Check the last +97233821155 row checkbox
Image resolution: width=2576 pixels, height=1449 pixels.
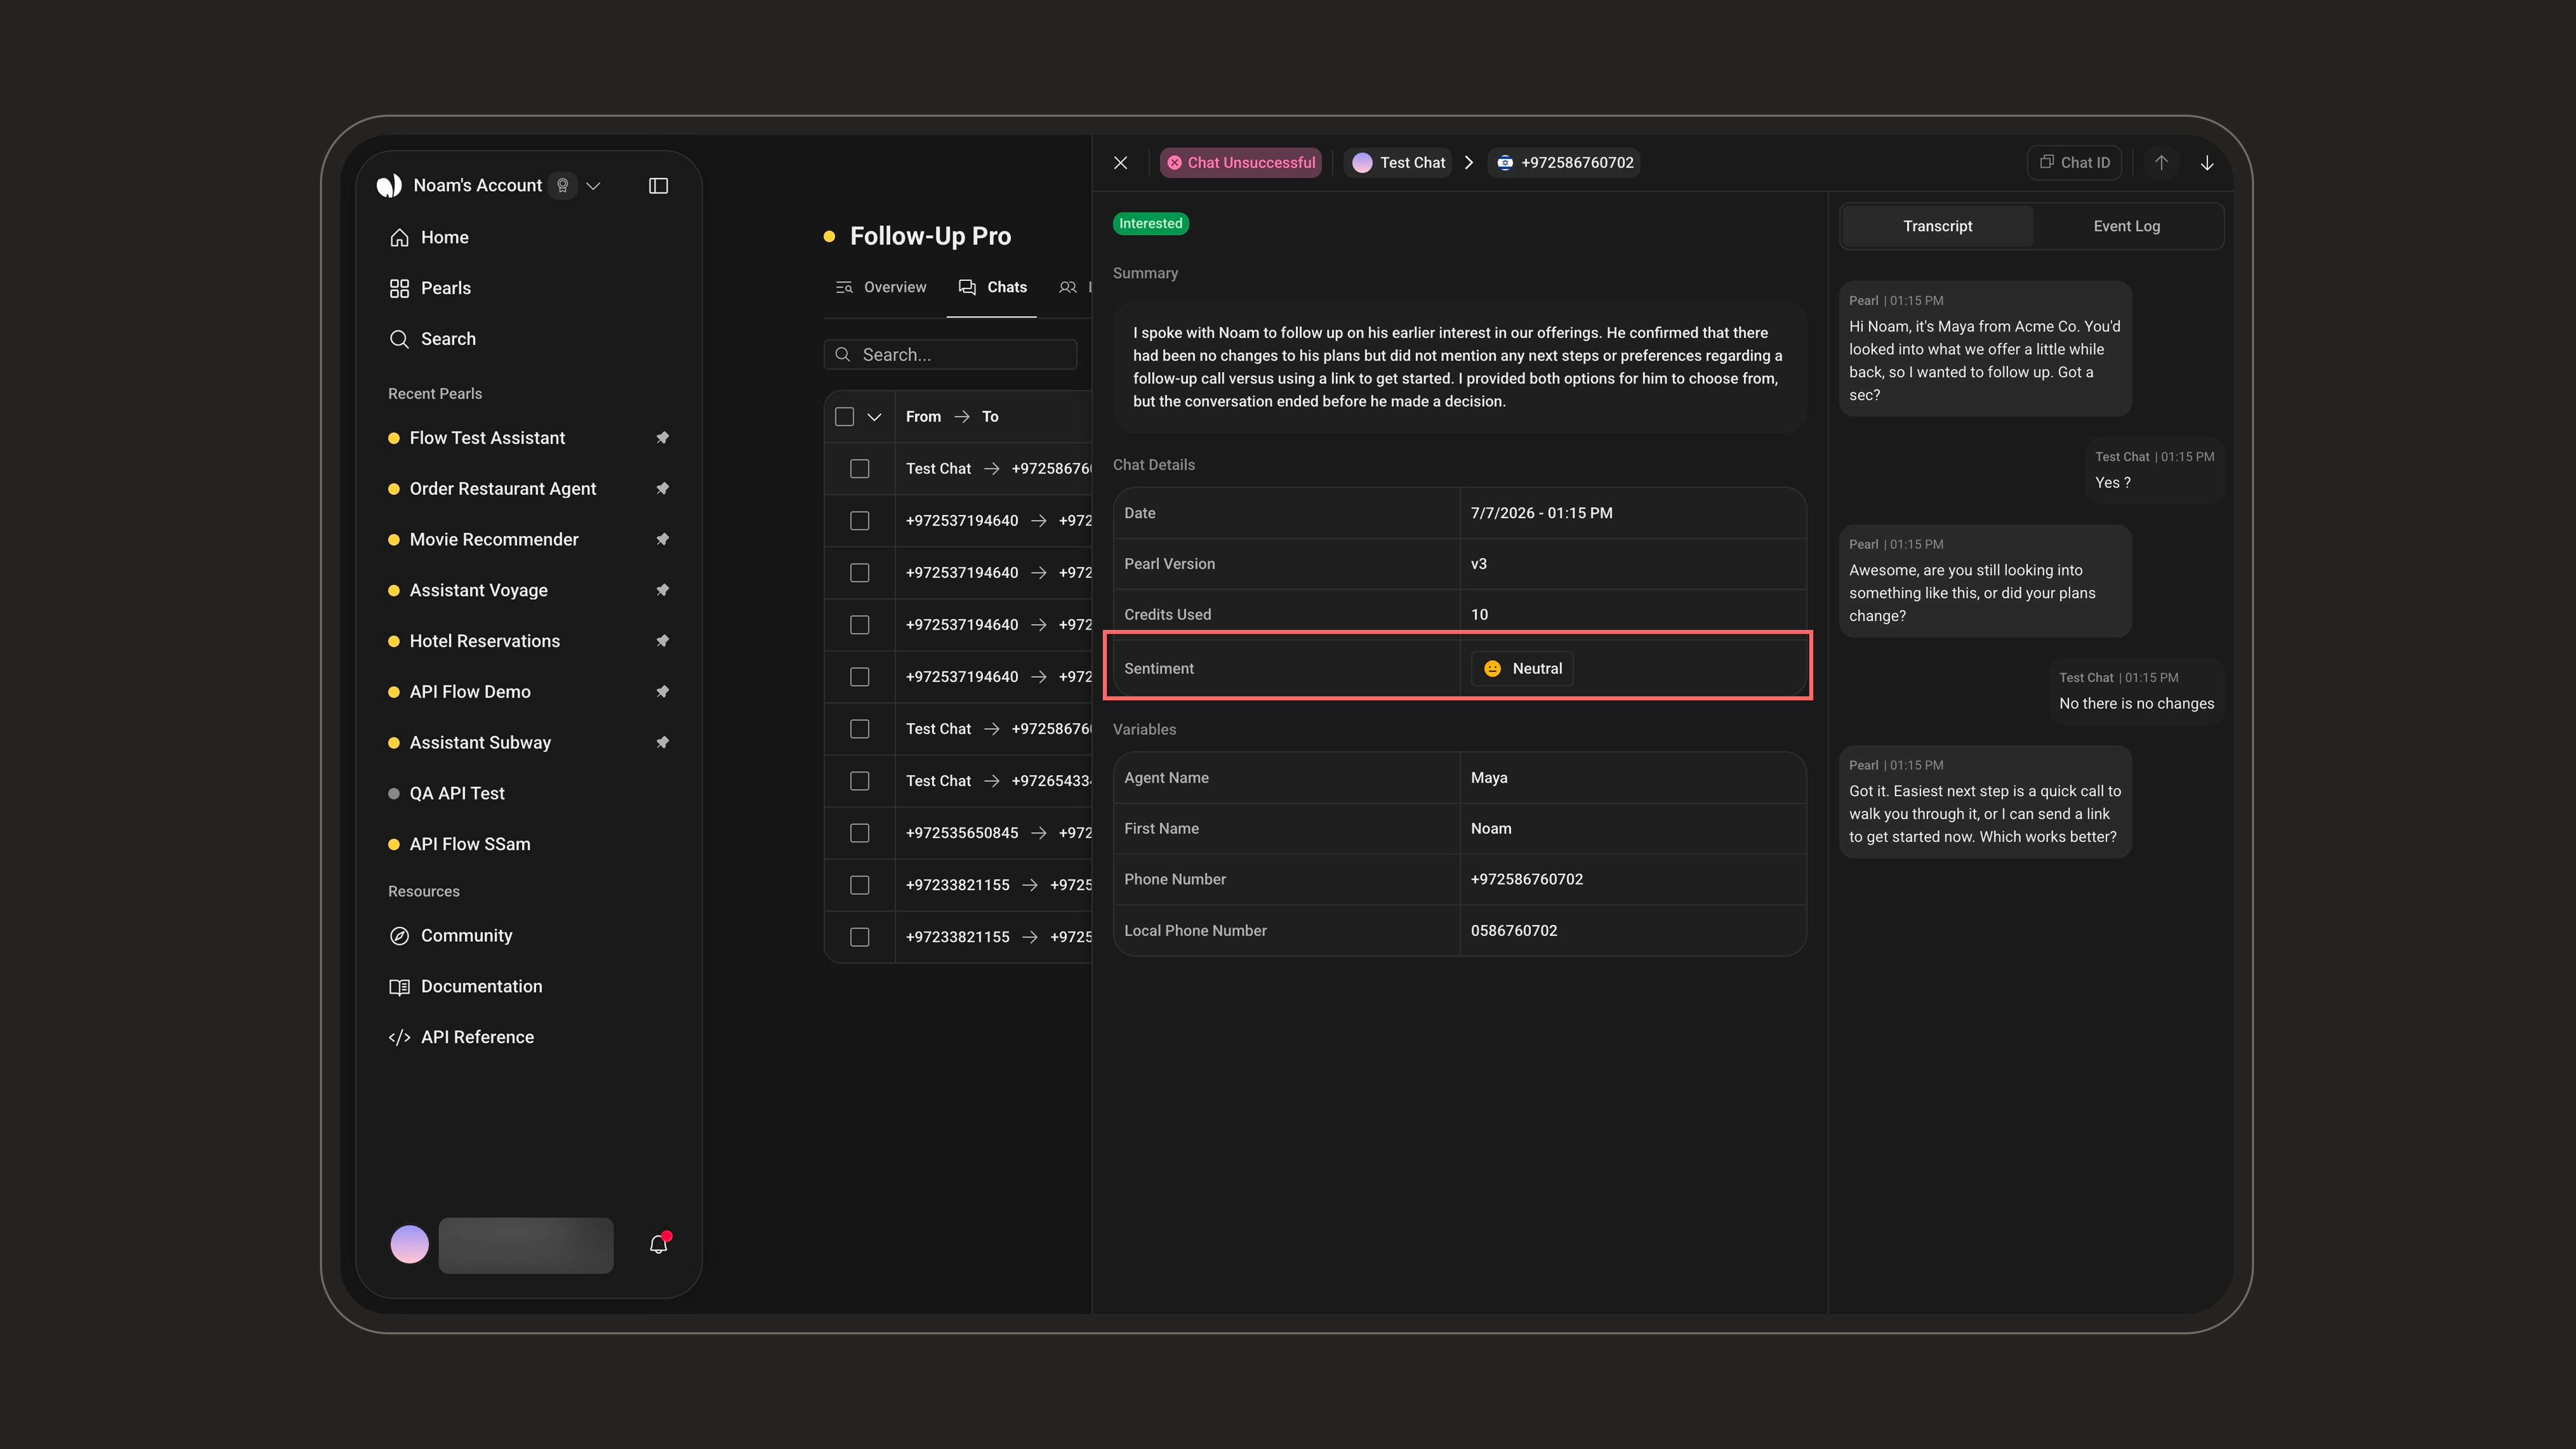tap(860, 937)
